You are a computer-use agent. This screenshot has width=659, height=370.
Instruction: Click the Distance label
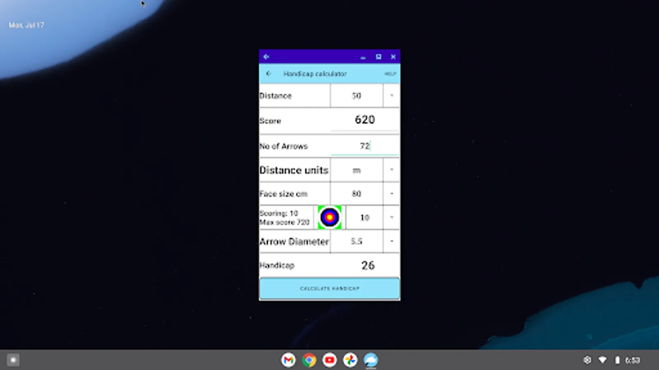click(x=276, y=96)
